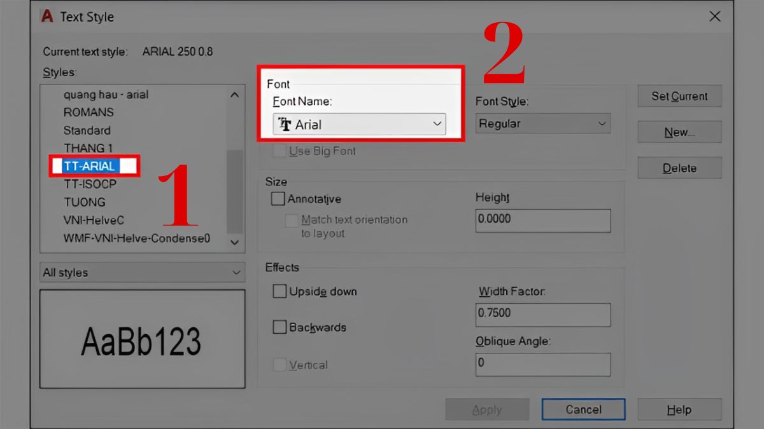Viewport: 764px width, 429px height.
Task: Click the TrueType font icon beside Arial
Action: pos(285,125)
